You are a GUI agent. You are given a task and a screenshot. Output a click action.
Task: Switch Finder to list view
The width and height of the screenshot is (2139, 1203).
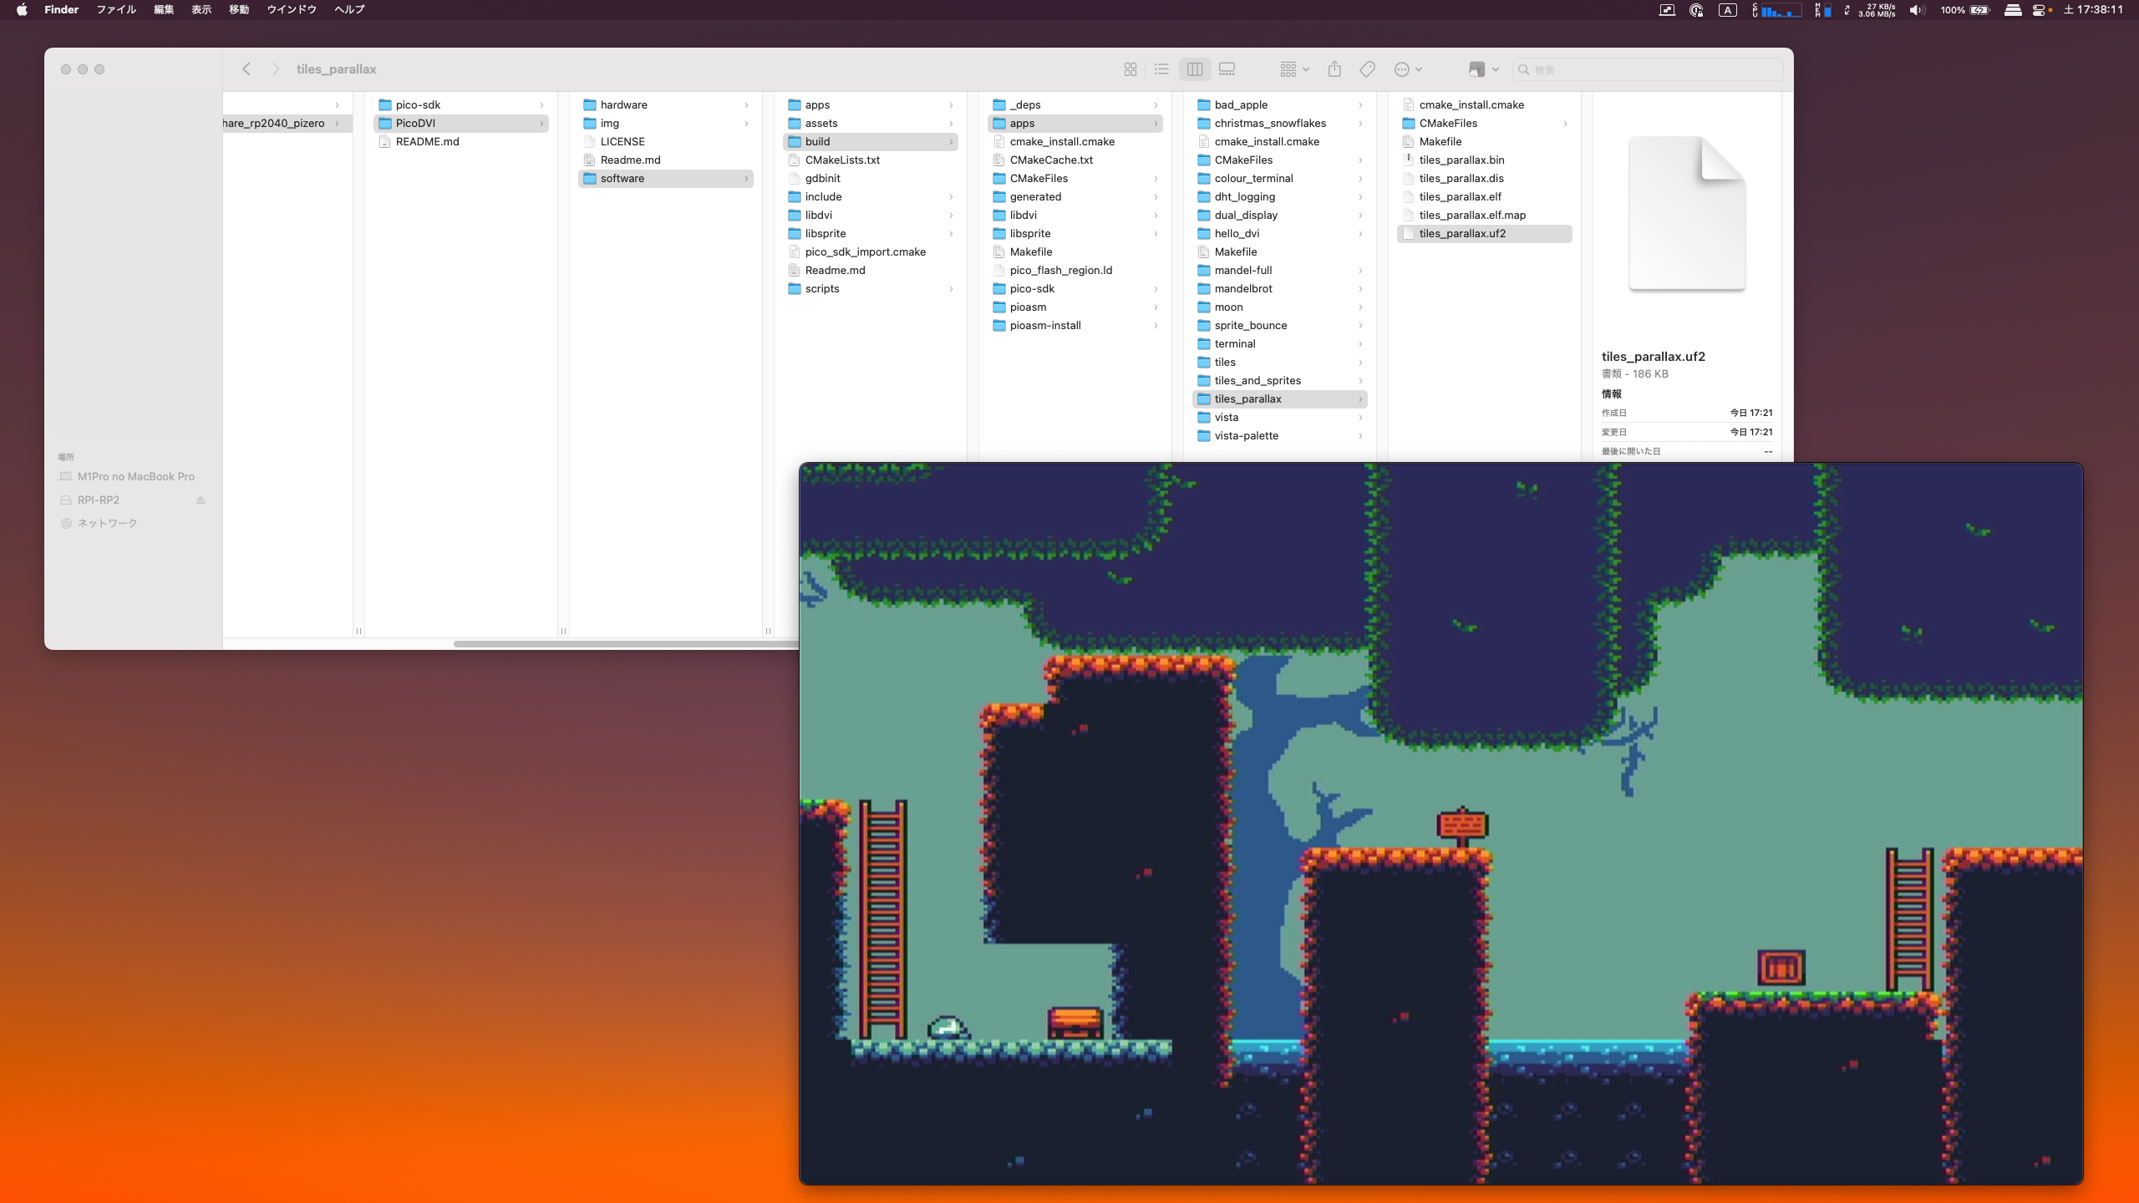[x=1161, y=69]
